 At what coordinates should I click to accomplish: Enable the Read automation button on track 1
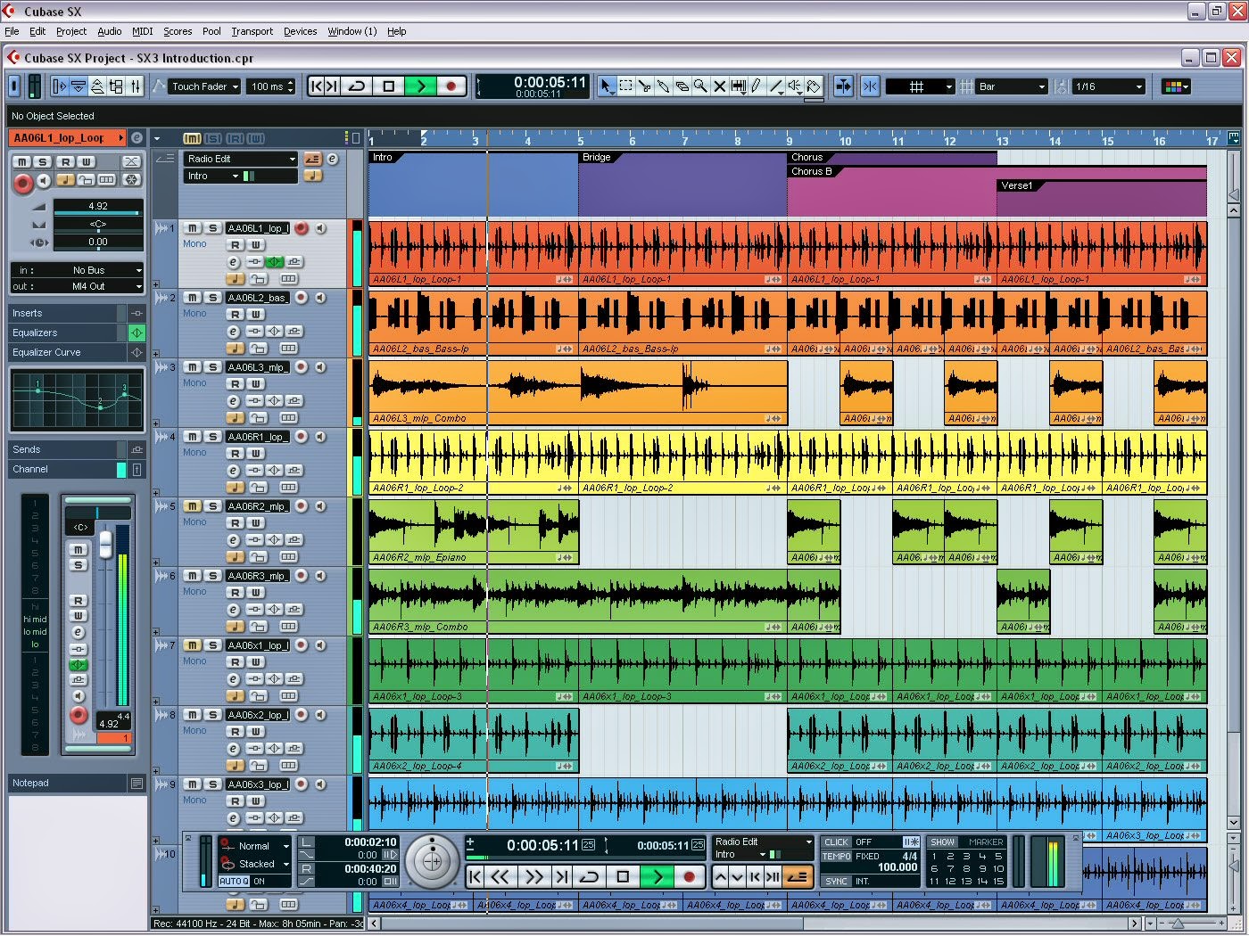pos(235,244)
